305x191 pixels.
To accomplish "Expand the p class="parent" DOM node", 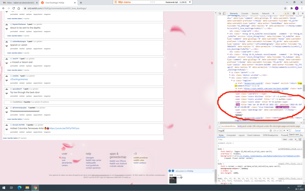I will pyautogui.click(x=230, y=73).
